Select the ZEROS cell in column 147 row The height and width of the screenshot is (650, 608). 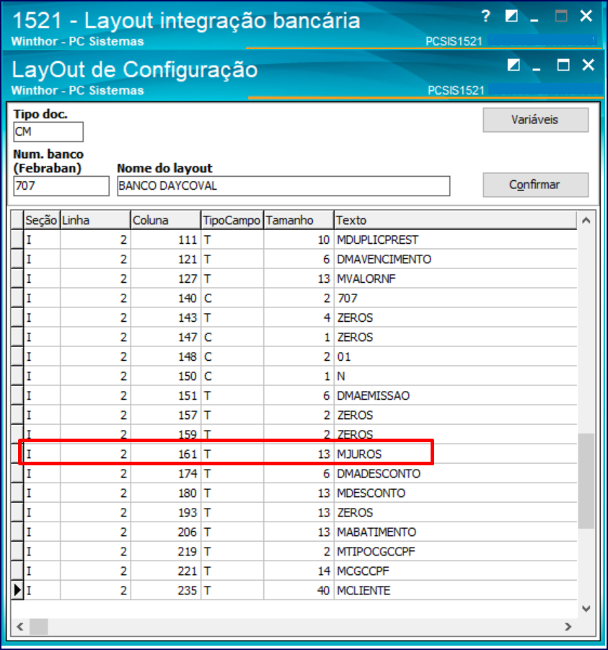click(x=456, y=337)
